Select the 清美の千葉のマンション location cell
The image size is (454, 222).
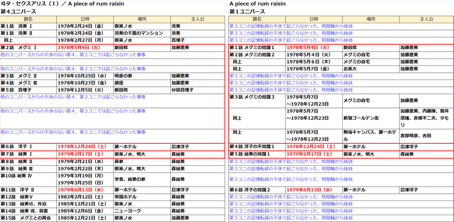(x=142, y=33)
